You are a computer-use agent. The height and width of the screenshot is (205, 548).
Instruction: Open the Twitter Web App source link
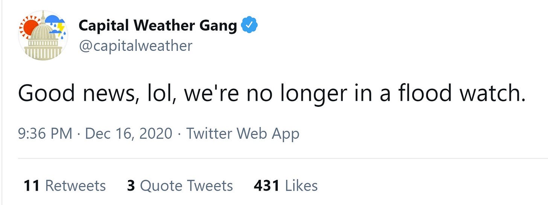coord(243,134)
